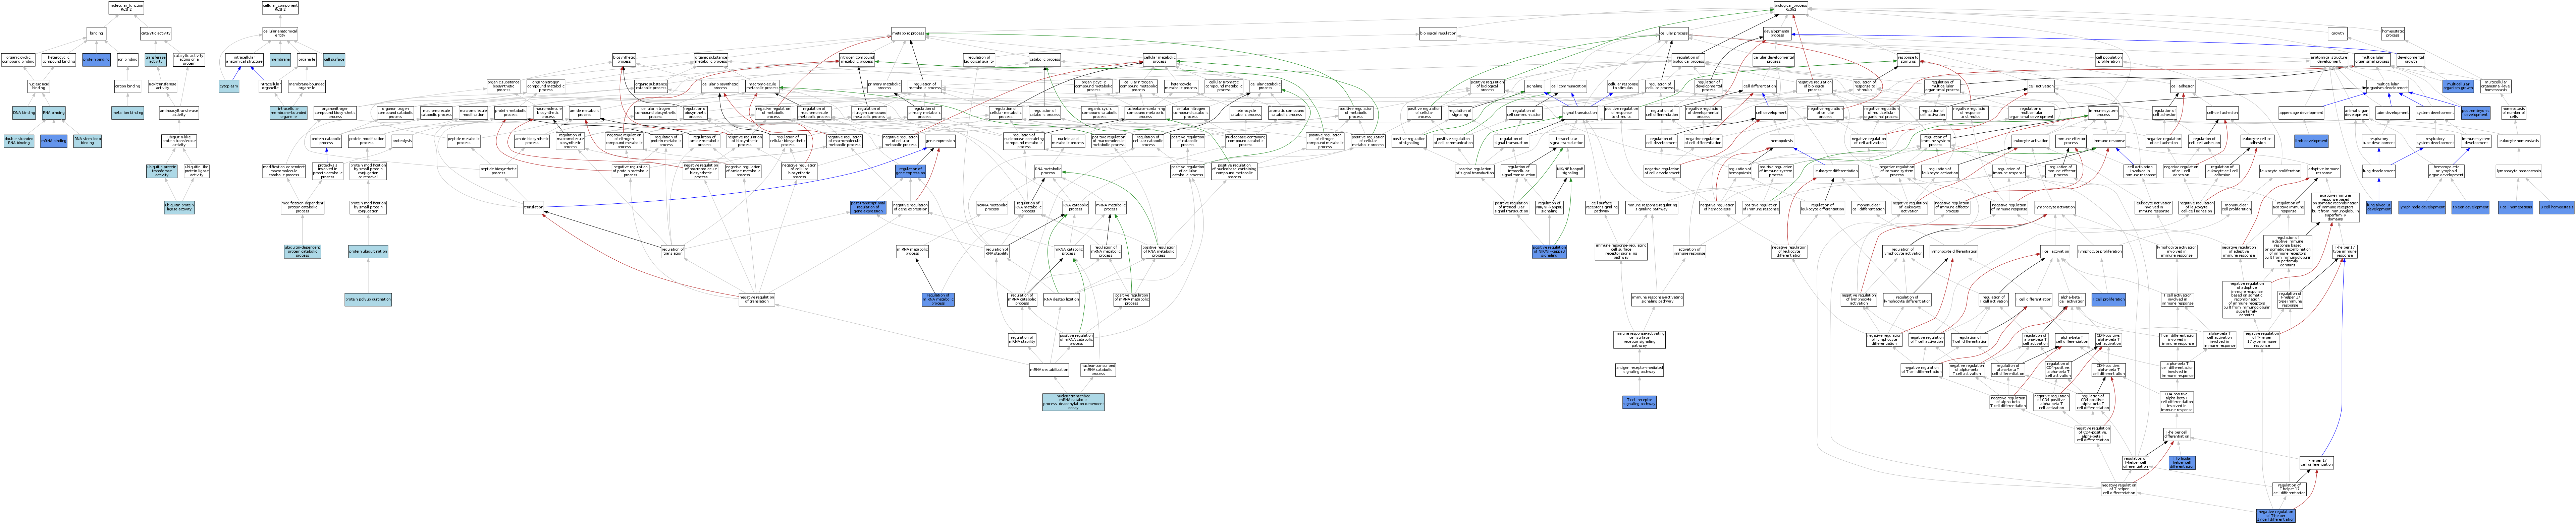Image resolution: width=2576 pixels, height=524 pixels.
Task: Select the molecular_function Rc3h2 root node
Action: (x=126, y=8)
